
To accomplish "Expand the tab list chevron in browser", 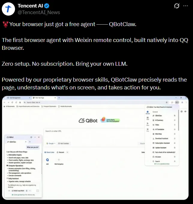I will [5, 98].
